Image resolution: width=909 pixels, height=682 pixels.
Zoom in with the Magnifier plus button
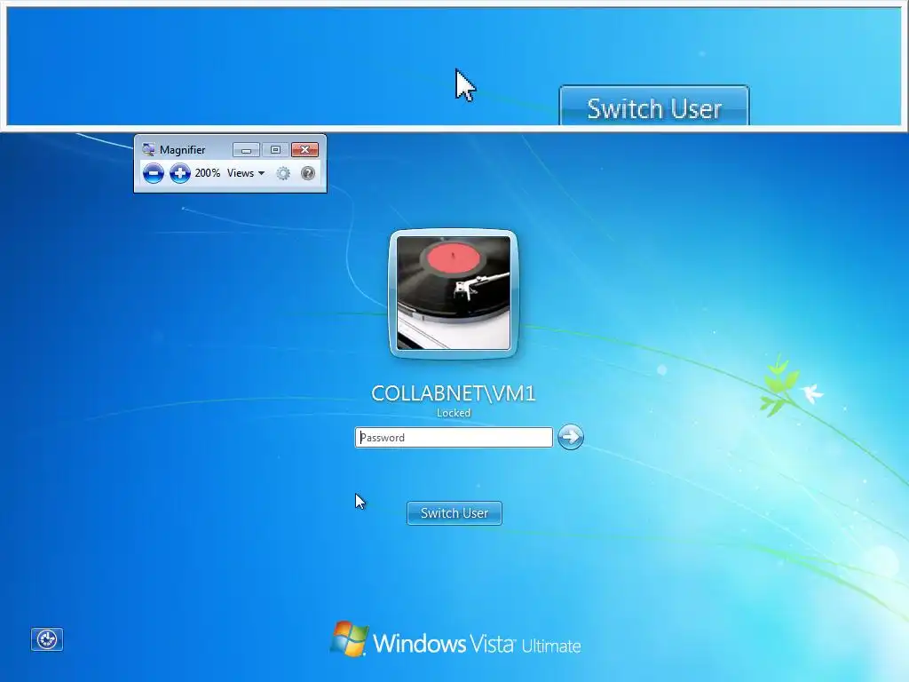coord(179,173)
